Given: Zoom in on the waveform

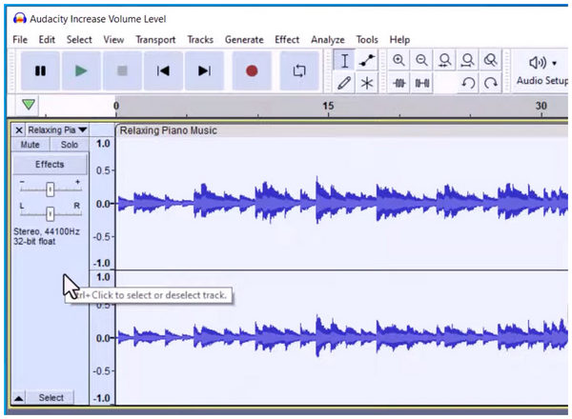Looking at the screenshot, I should point(398,60).
